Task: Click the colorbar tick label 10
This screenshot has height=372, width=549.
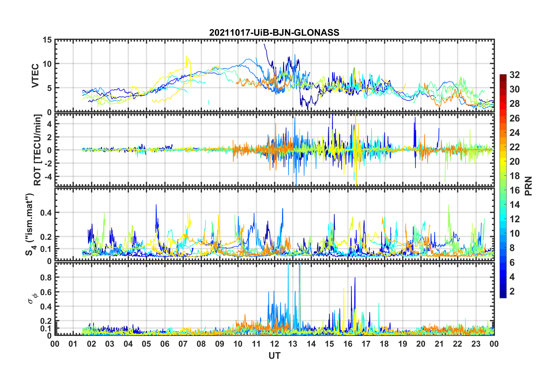Action: click(x=515, y=234)
